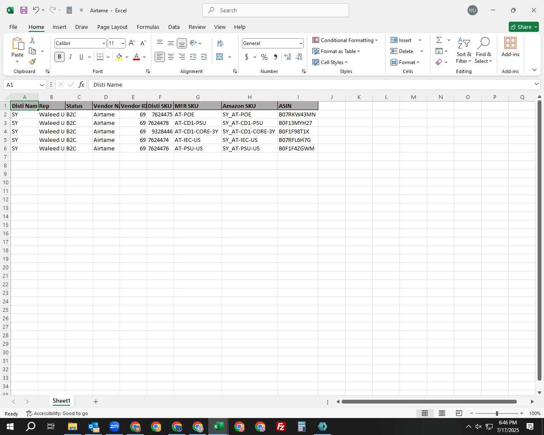Click the insert function fx icon
This screenshot has width=544, height=435.
pyautogui.click(x=81, y=85)
